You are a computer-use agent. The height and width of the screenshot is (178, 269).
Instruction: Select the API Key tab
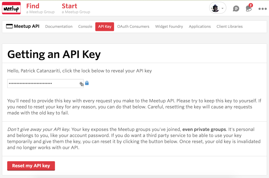(105, 26)
